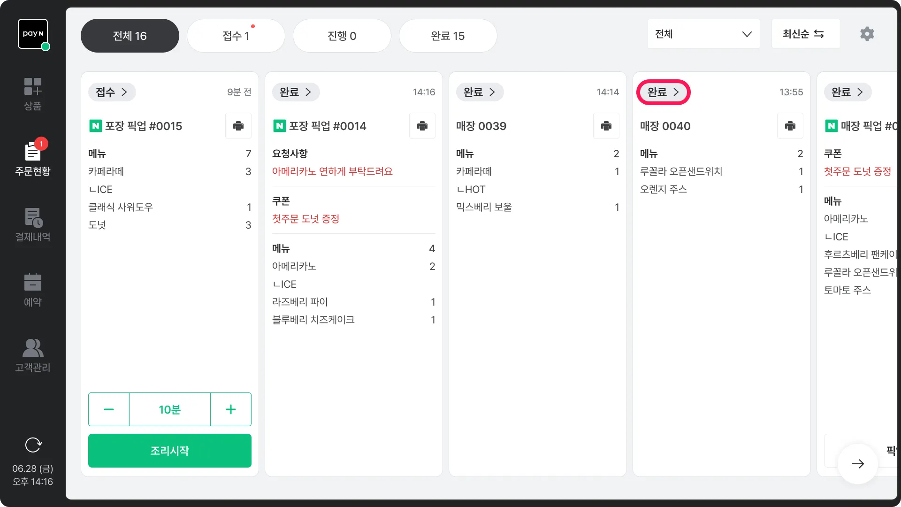Click printer icon for 매장 0040
Screen dimensions: 901x507
pyautogui.click(x=790, y=126)
